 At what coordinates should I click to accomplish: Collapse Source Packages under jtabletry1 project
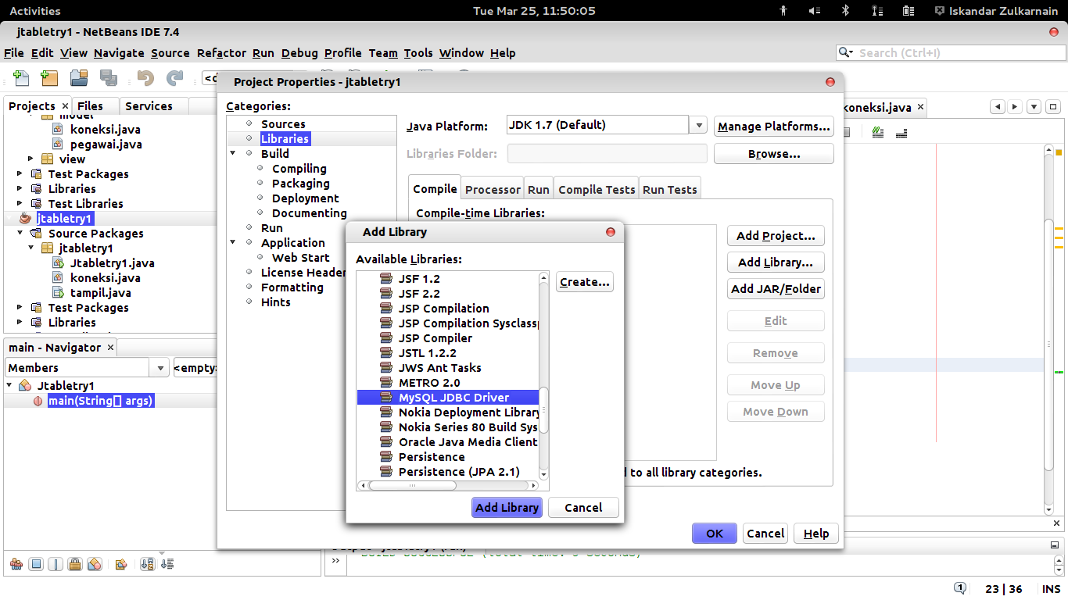[x=20, y=234]
